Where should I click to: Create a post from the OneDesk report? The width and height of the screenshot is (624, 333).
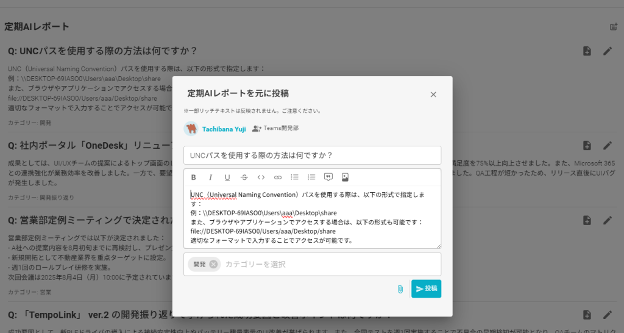click(587, 145)
